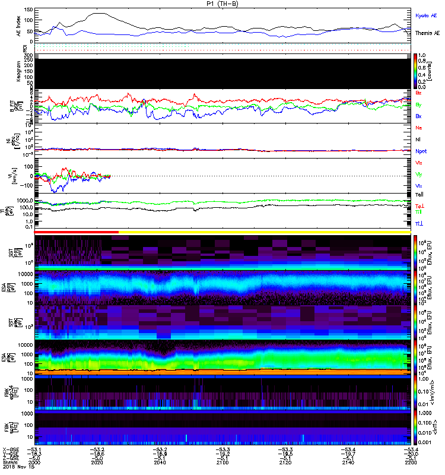This screenshot has height=475, width=445.
Task: Click the "2020" time tick label
Action: 97,463
